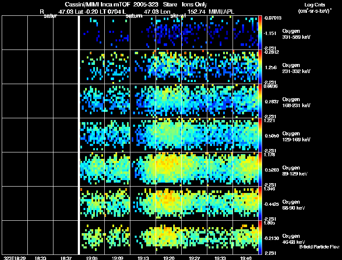Click the 18:33 time axis label

click(x=40, y=258)
